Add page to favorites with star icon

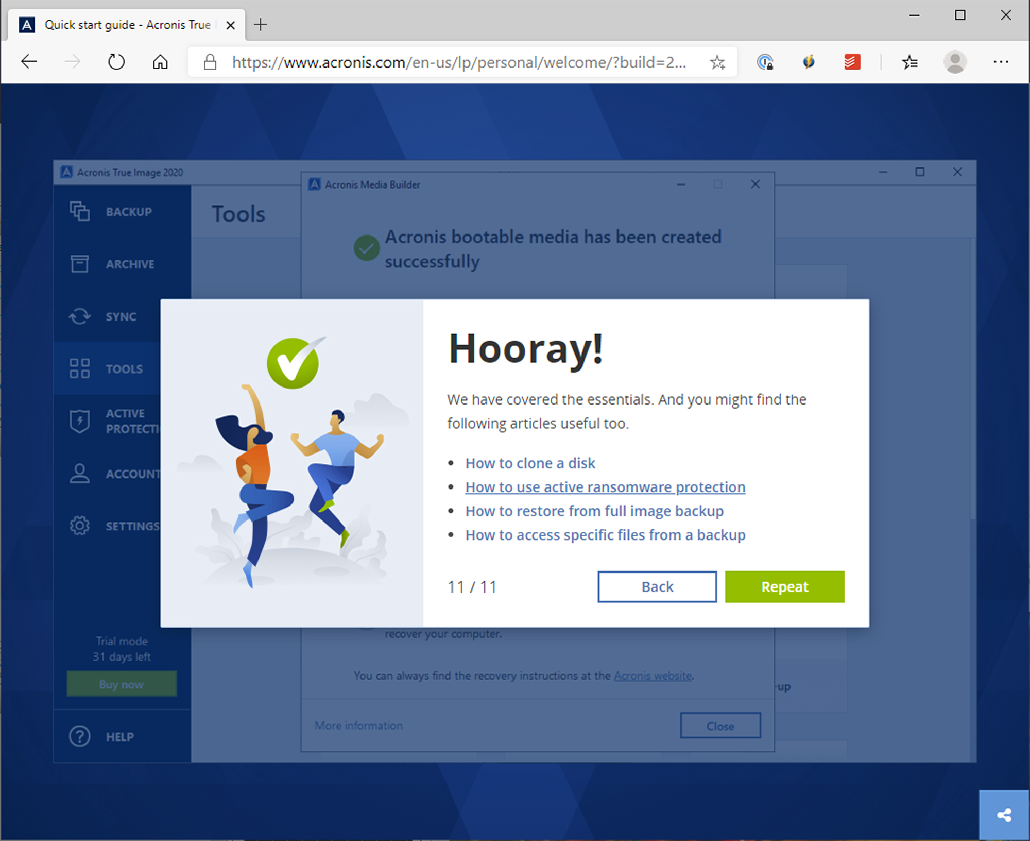[717, 62]
